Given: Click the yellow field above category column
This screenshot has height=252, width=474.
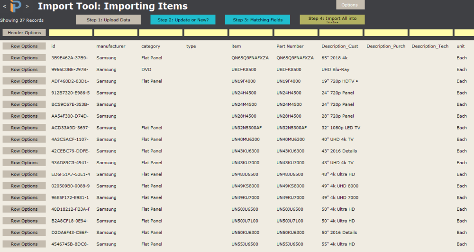Looking at the screenshot, I should click(x=161, y=33).
